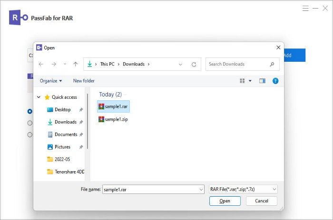Select the first selected radio option in PassFab
Image resolution: width=333 pixels, height=220 pixels.
pos(30,111)
